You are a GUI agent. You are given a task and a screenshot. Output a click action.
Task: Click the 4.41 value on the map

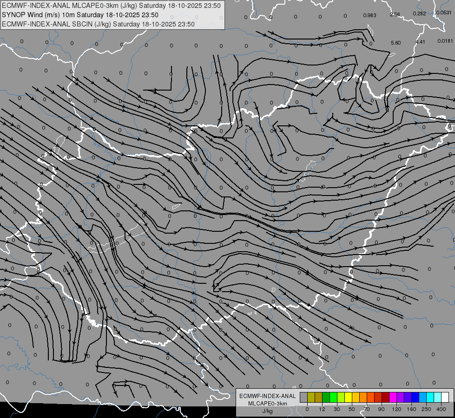pos(420,42)
